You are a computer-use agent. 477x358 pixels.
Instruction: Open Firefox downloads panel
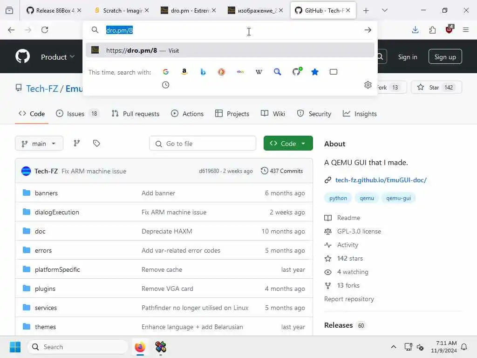415,30
